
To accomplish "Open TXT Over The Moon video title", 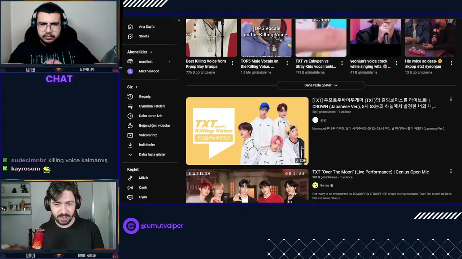I will pos(370,172).
